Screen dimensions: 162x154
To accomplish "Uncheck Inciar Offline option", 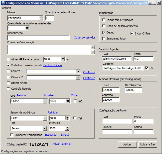I will coord(132,33).
